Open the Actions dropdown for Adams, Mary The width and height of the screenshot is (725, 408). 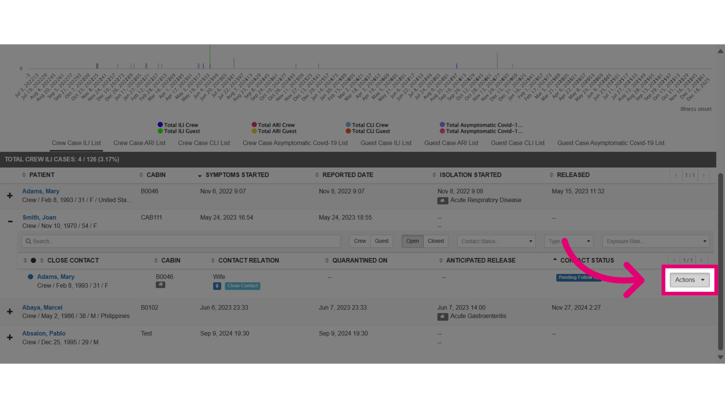point(690,280)
